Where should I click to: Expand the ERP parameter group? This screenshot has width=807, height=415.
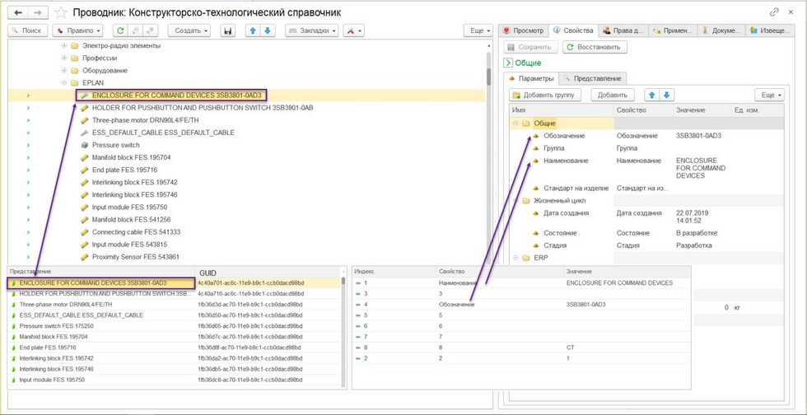(x=516, y=258)
